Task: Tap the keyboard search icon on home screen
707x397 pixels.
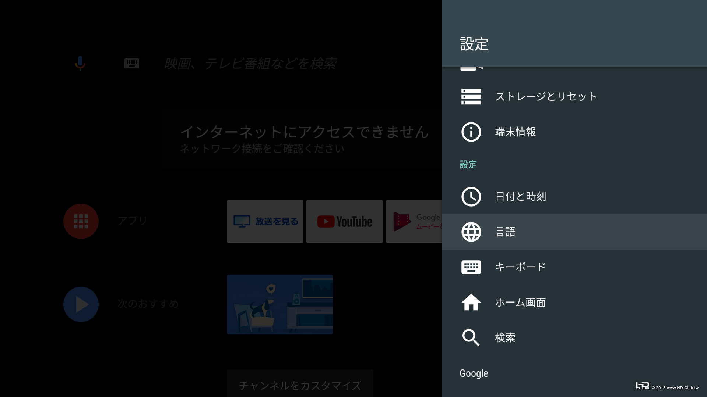Action: (x=131, y=63)
